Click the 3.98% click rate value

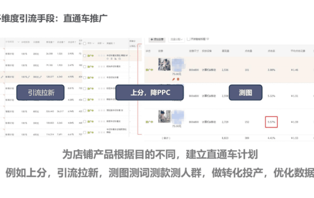(x=272, y=70)
